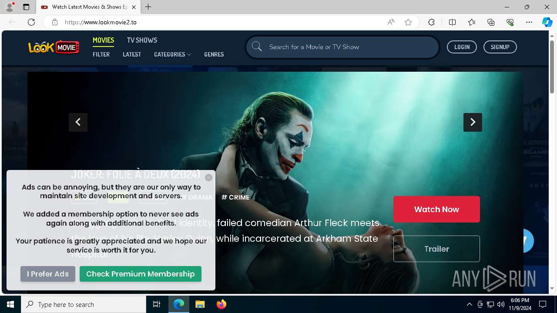Image resolution: width=557 pixels, height=313 pixels.
Task: Play the Joker Trailer
Action: click(x=436, y=249)
